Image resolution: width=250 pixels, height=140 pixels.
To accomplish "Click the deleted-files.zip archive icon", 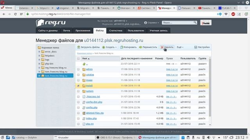I will pos(84,113).
